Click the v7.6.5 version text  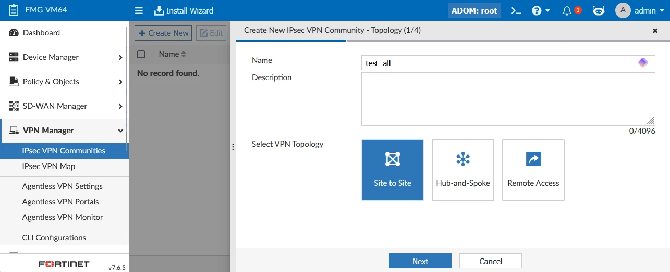(116, 268)
